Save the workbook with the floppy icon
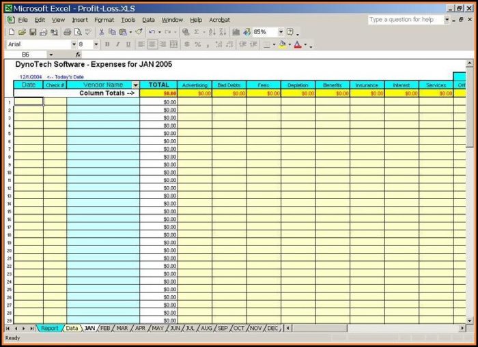Viewport: 478px width, 347px height. [x=33, y=31]
